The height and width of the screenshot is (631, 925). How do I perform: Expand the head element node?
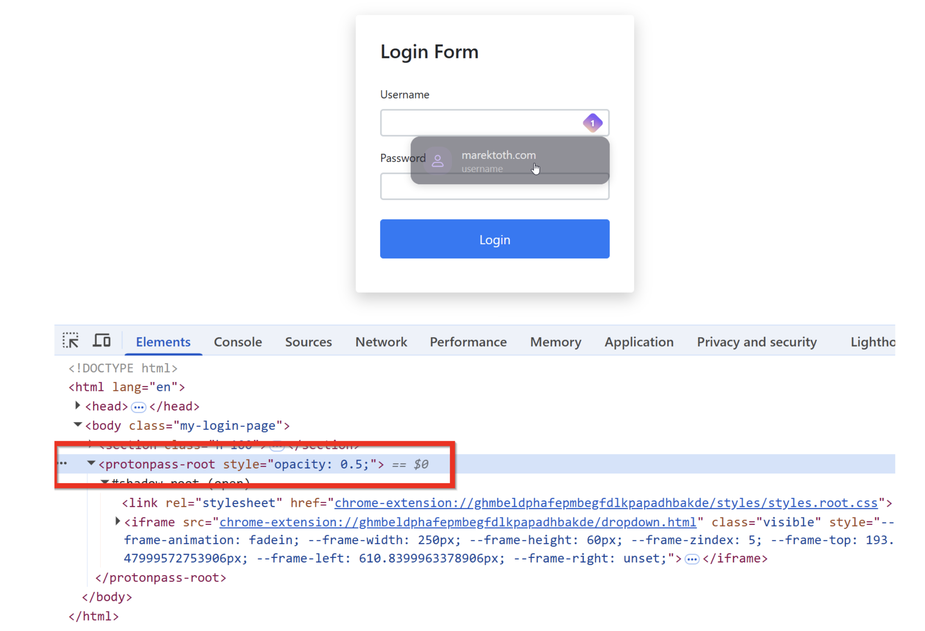click(78, 406)
